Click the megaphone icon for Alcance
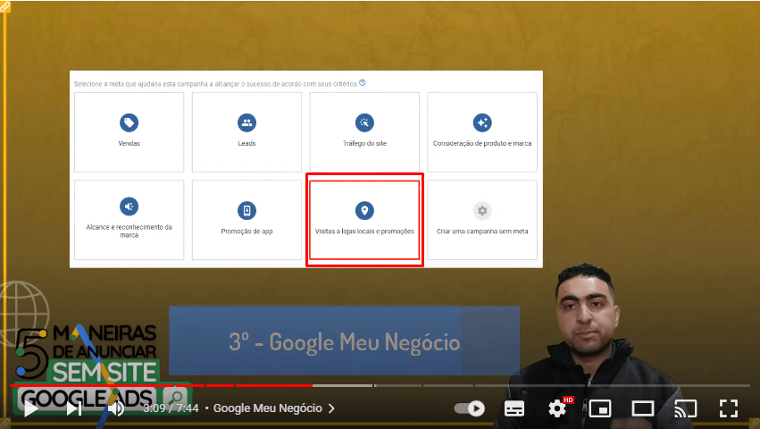 click(129, 206)
